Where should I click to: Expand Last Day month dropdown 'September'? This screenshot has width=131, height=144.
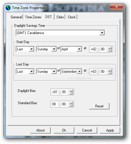79,72
